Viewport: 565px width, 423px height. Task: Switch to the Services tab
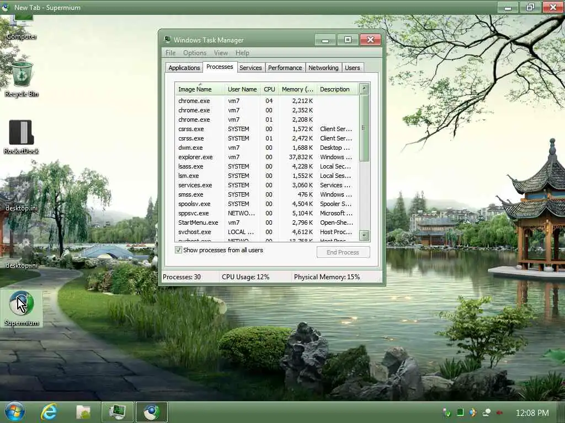[x=250, y=68]
